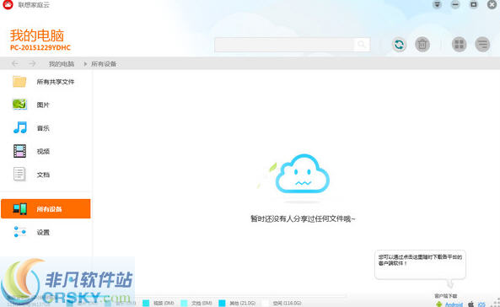Click the 文档 (0M) storage legend

[196, 303]
